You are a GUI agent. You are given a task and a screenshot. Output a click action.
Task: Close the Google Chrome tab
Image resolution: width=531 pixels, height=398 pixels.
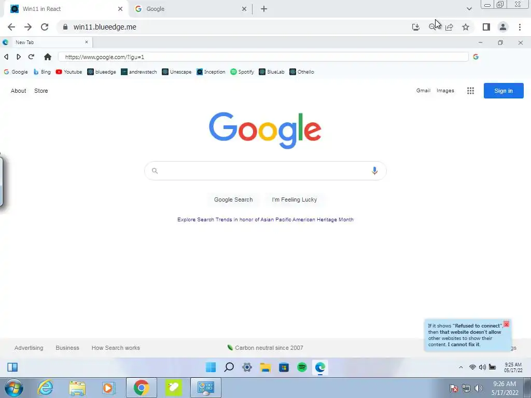(244, 9)
